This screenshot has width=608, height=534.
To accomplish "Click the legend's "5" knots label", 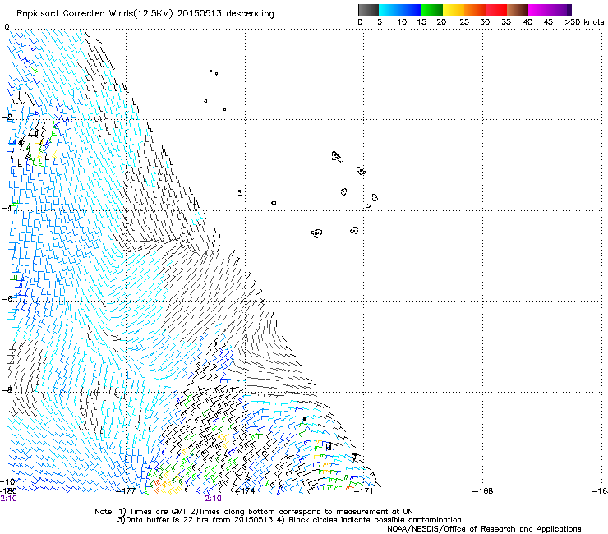I will (380, 22).
